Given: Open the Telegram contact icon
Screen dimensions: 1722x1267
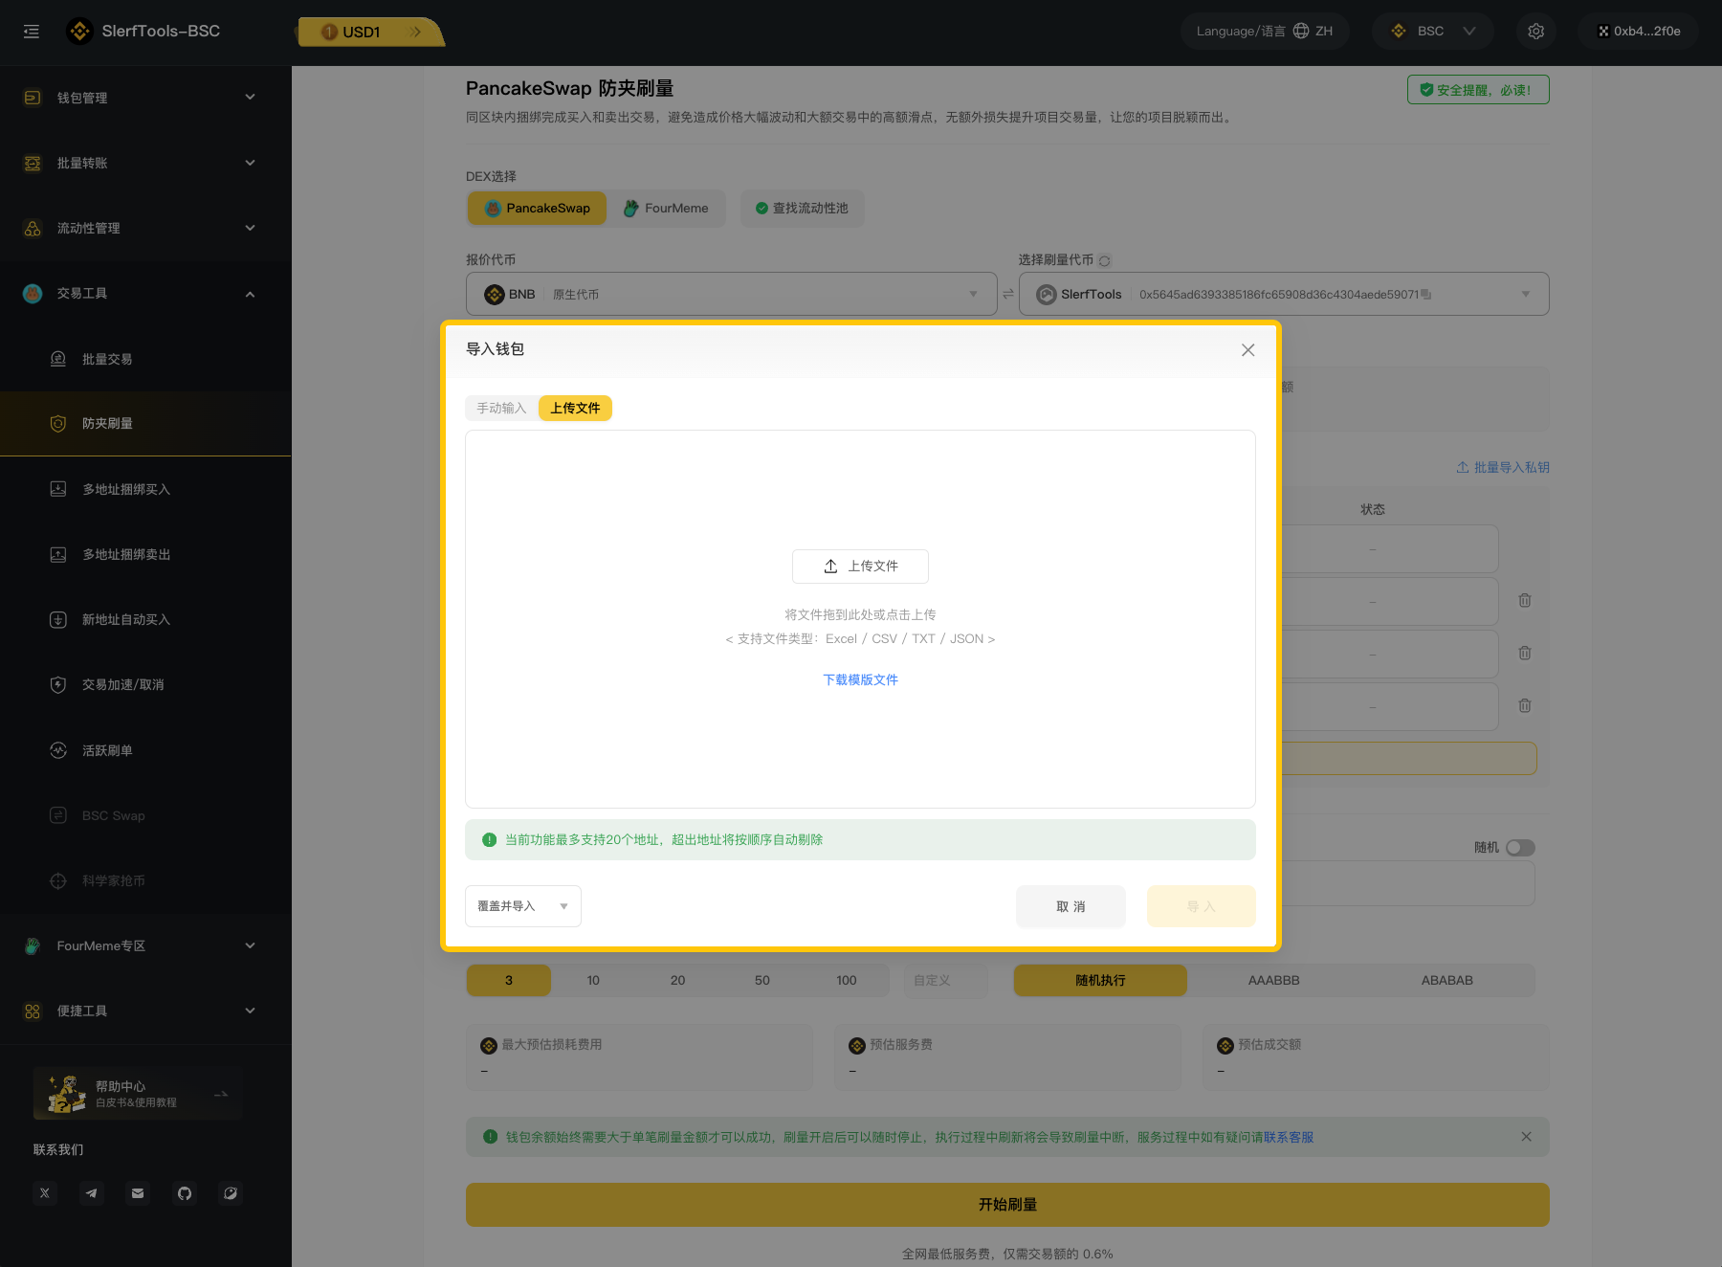Looking at the screenshot, I should 91,1193.
